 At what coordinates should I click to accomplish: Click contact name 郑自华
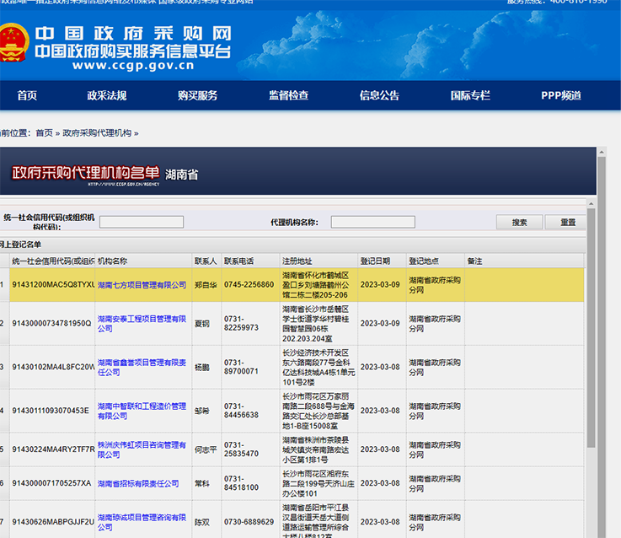206,285
